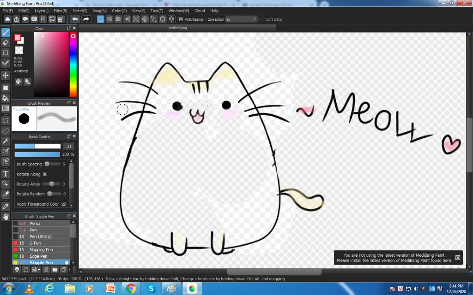The height and width of the screenshot is (295, 473).
Task: Select the Mapping Pen brush
Action: [x=41, y=249]
